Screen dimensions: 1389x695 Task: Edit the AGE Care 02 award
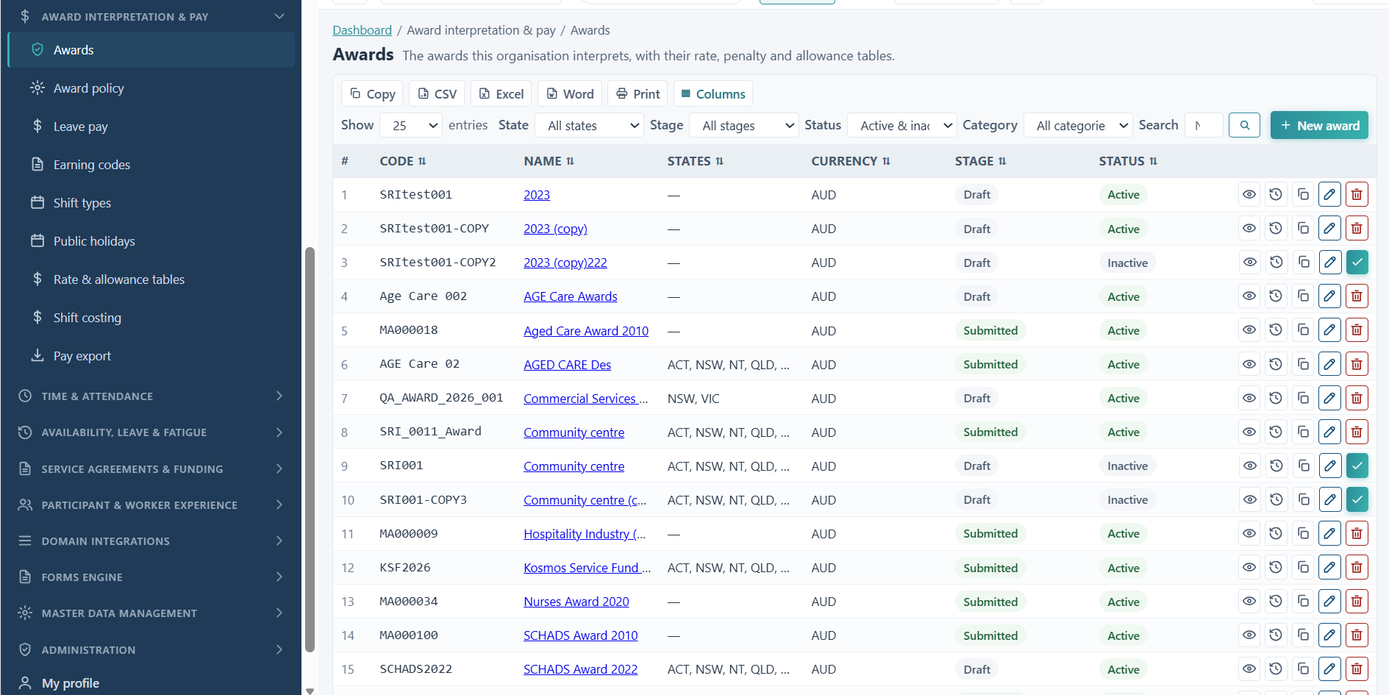[1329, 364]
